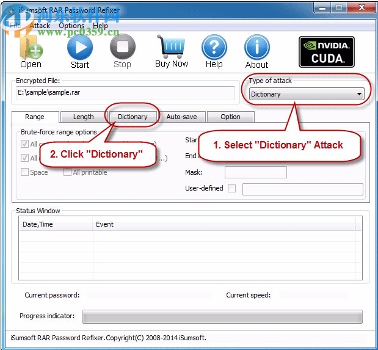Open the Attack menu
This screenshot has height=350, width=378.
[40, 26]
